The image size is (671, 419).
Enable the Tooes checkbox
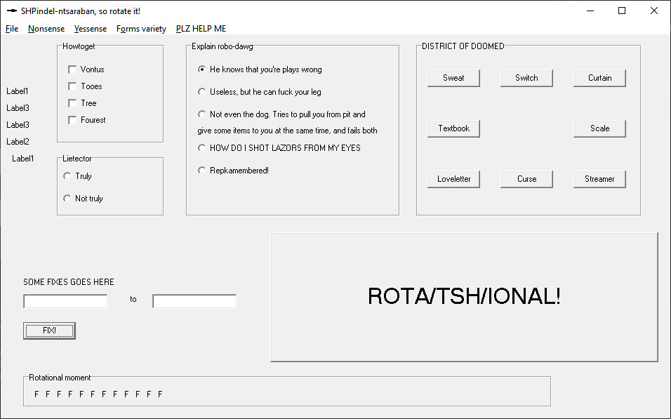pyautogui.click(x=72, y=86)
